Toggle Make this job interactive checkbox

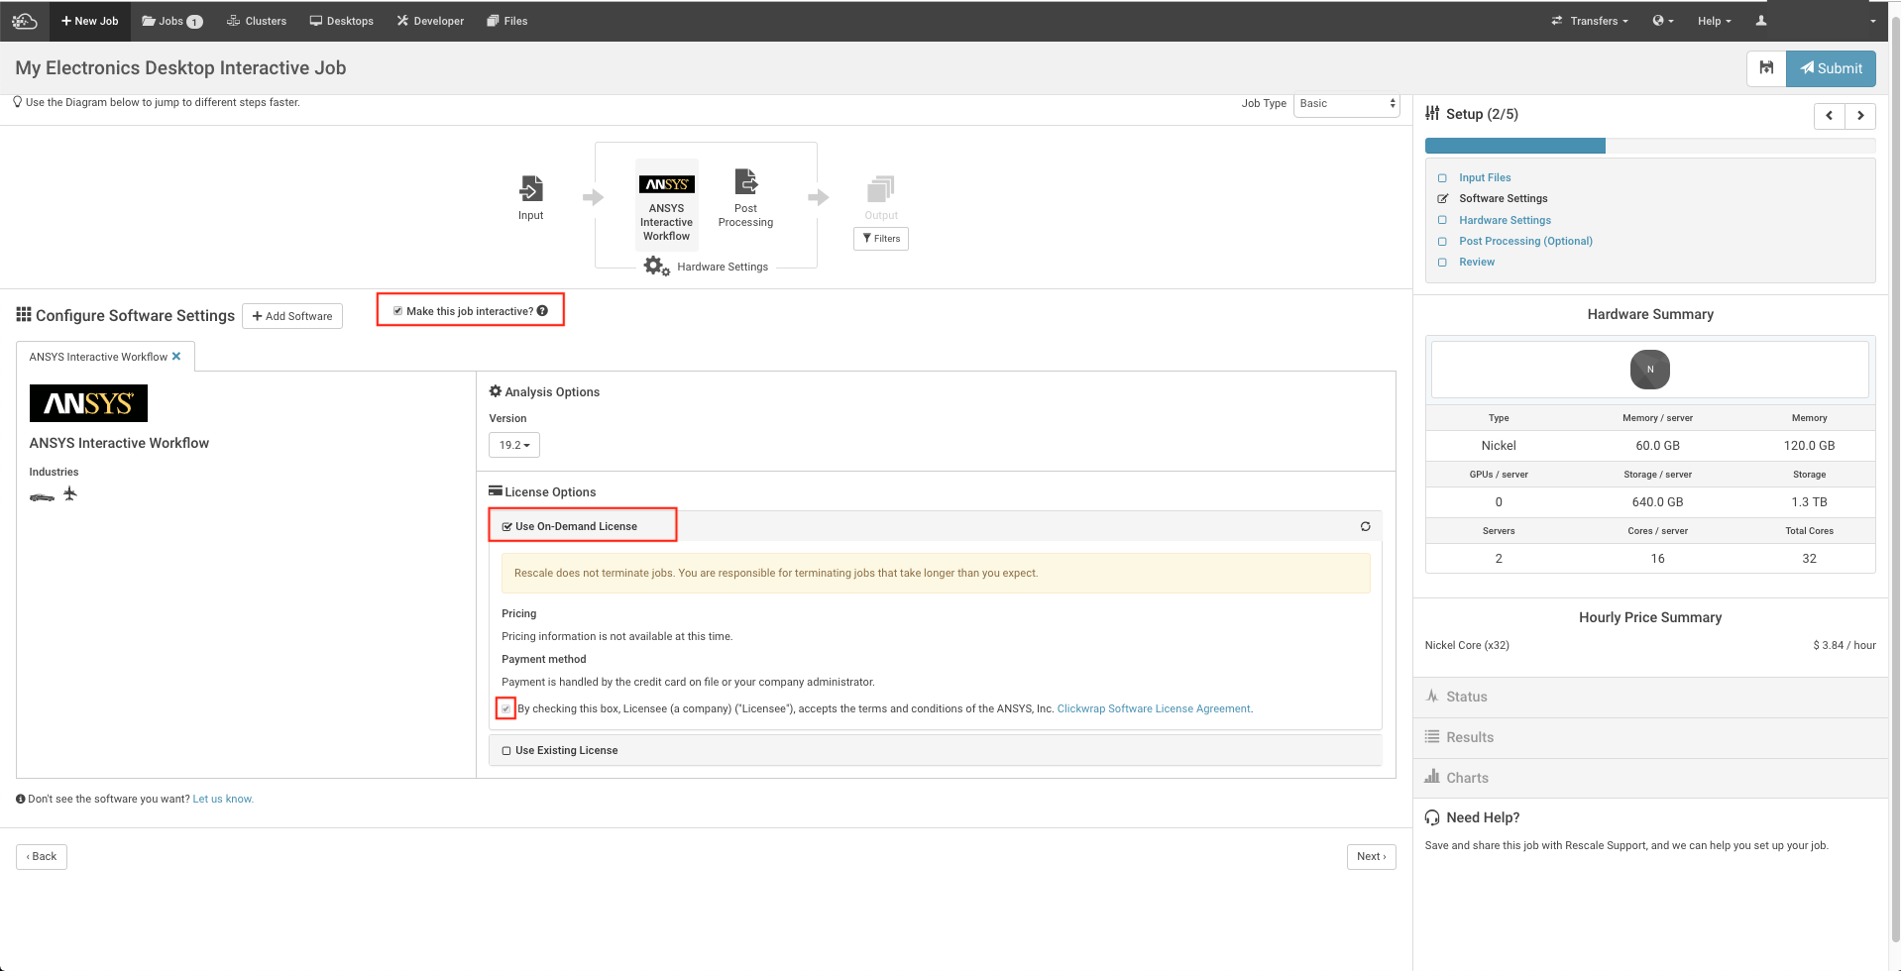[398, 311]
